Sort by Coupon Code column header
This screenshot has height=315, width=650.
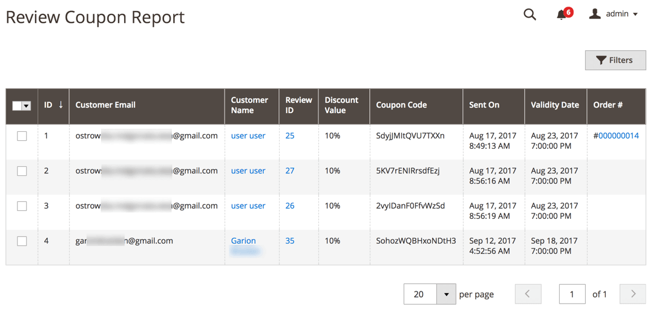pos(401,105)
